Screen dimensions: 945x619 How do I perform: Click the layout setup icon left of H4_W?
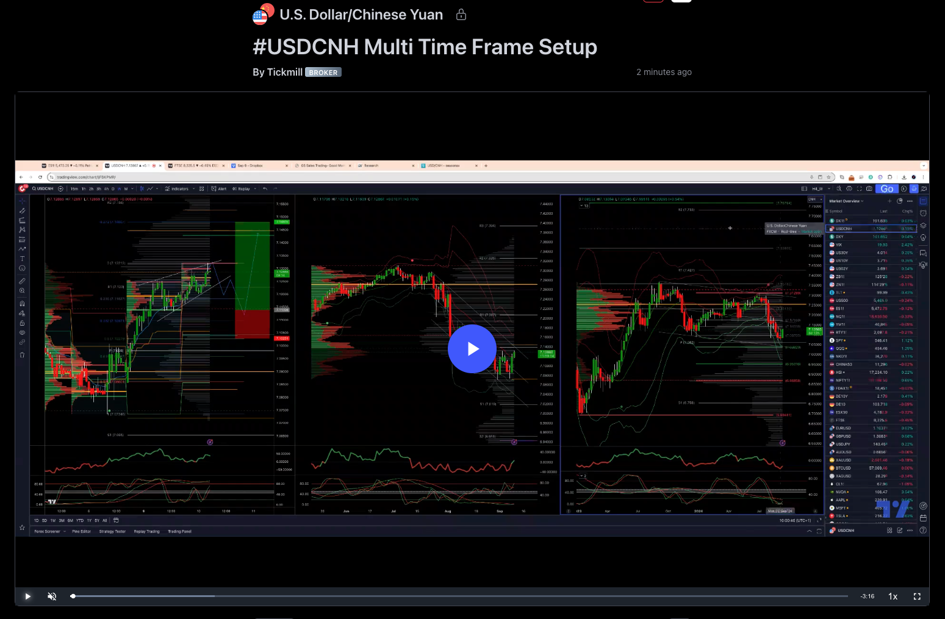[804, 188]
